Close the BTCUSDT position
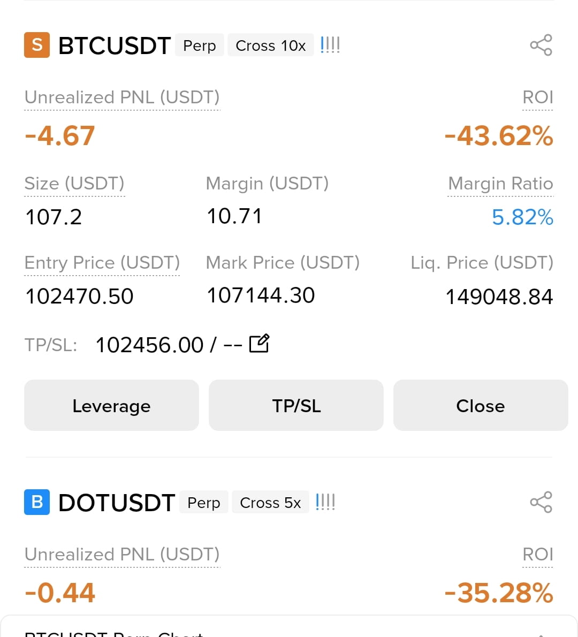The width and height of the screenshot is (578, 637). point(481,405)
